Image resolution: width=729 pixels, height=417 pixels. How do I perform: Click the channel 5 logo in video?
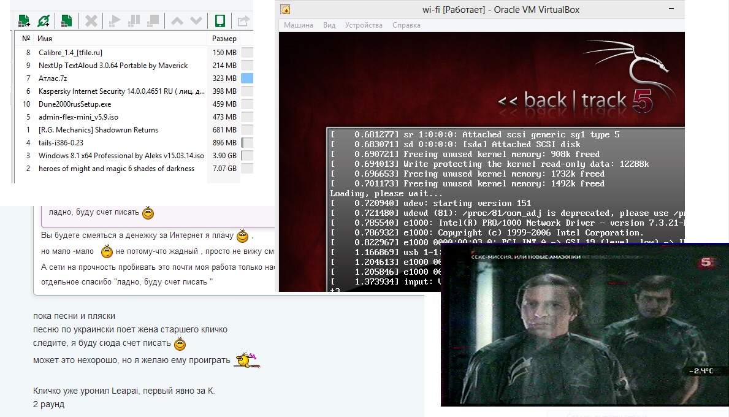pyautogui.click(x=706, y=262)
